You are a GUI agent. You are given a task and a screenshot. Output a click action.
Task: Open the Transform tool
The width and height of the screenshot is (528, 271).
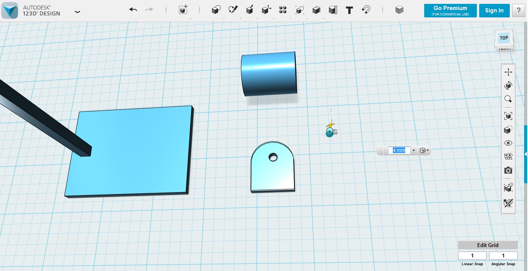(x=184, y=10)
